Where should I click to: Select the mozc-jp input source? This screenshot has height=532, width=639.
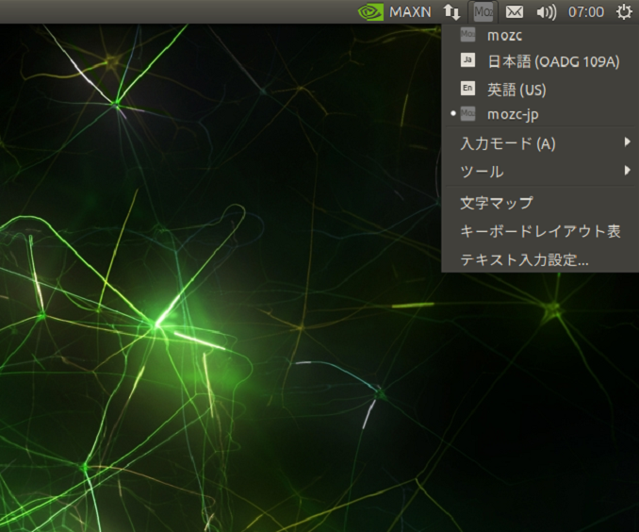point(513,114)
